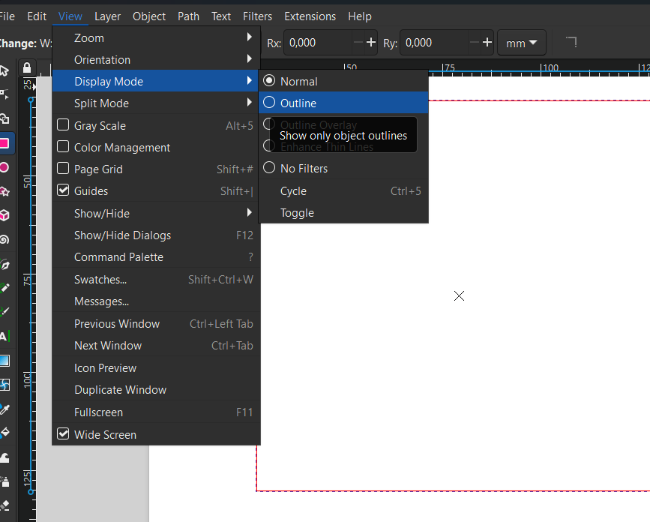Increase Ry with the plus button
The height and width of the screenshot is (522, 650).
(487, 42)
